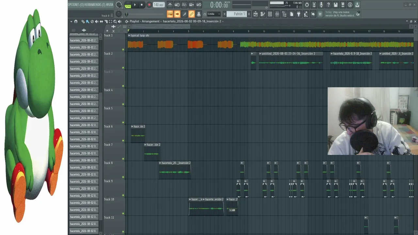Open the Celda snap dropdown

pyautogui.click(x=214, y=14)
